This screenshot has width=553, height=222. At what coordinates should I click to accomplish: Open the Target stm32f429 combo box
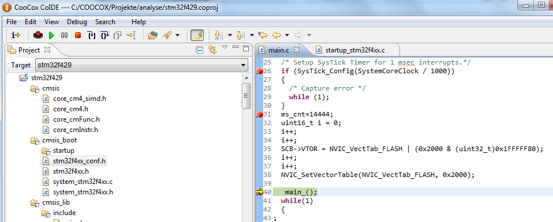pos(141,65)
